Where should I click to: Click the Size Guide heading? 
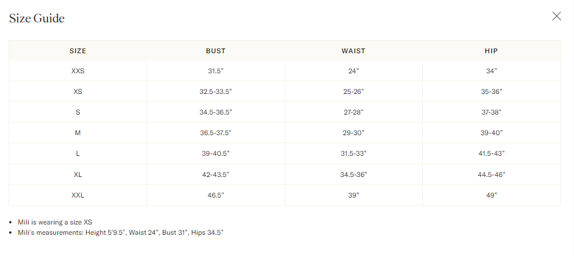click(37, 18)
